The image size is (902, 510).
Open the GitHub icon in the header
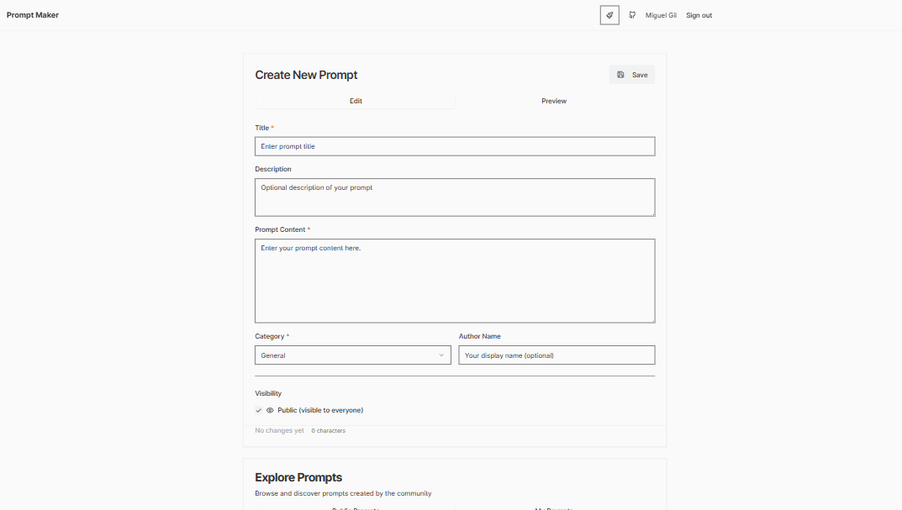pyautogui.click(x=631, y=15)
